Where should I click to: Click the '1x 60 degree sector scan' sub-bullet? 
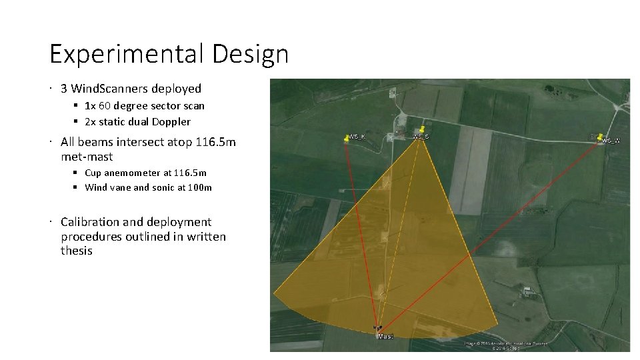pyautogui.click(x=145, y=106)
